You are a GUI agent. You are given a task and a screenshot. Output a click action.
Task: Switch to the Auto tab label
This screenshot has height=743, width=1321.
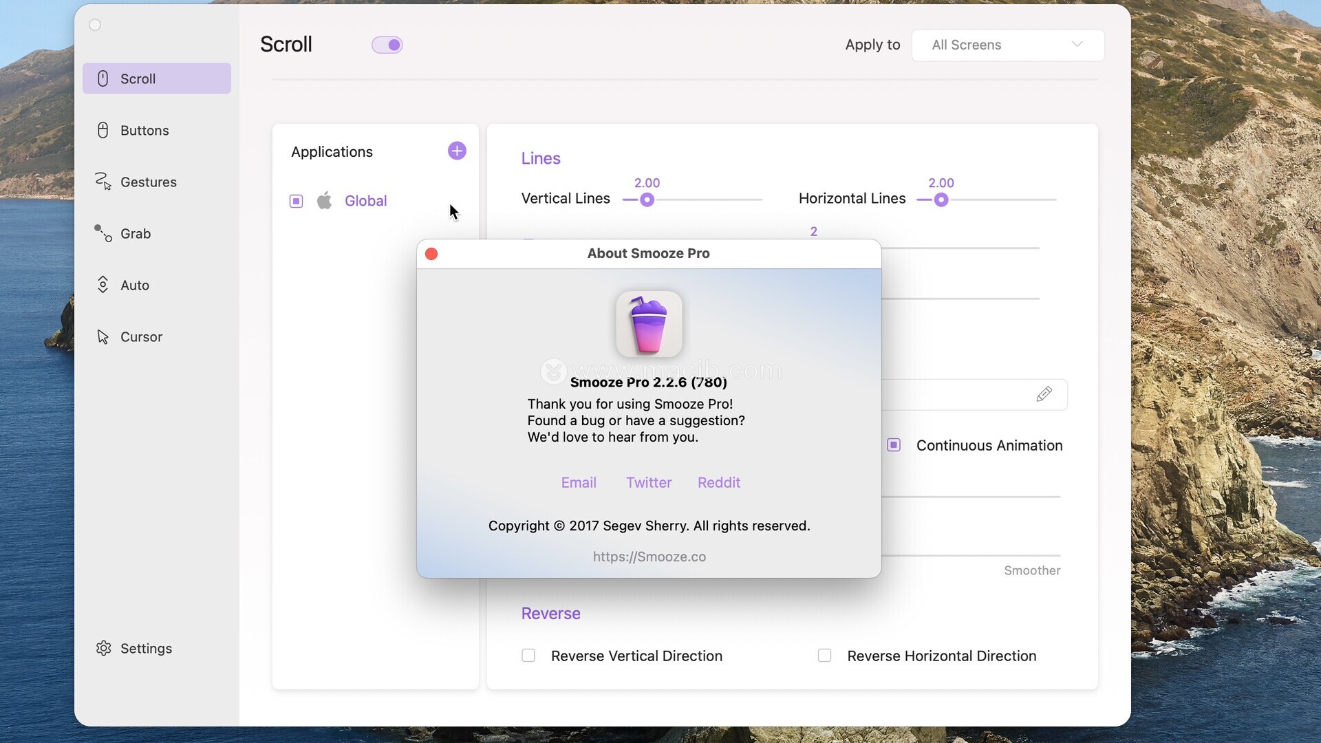(x=135, y=285)
